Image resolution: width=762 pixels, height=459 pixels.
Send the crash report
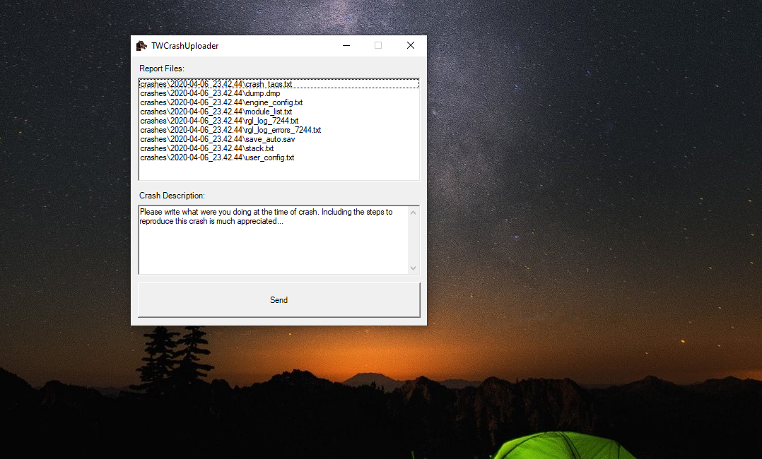tap(279, 300)
